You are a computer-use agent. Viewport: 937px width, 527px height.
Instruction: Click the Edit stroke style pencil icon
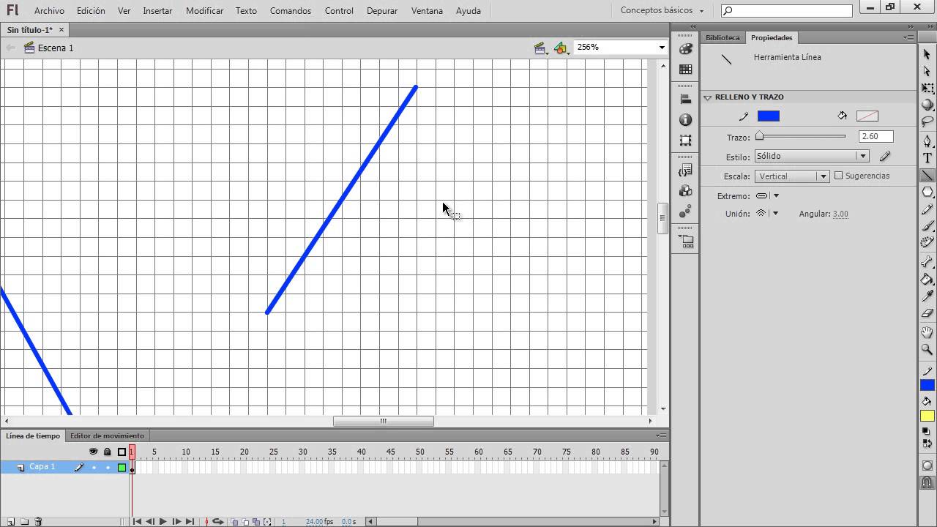click(885, 156)
